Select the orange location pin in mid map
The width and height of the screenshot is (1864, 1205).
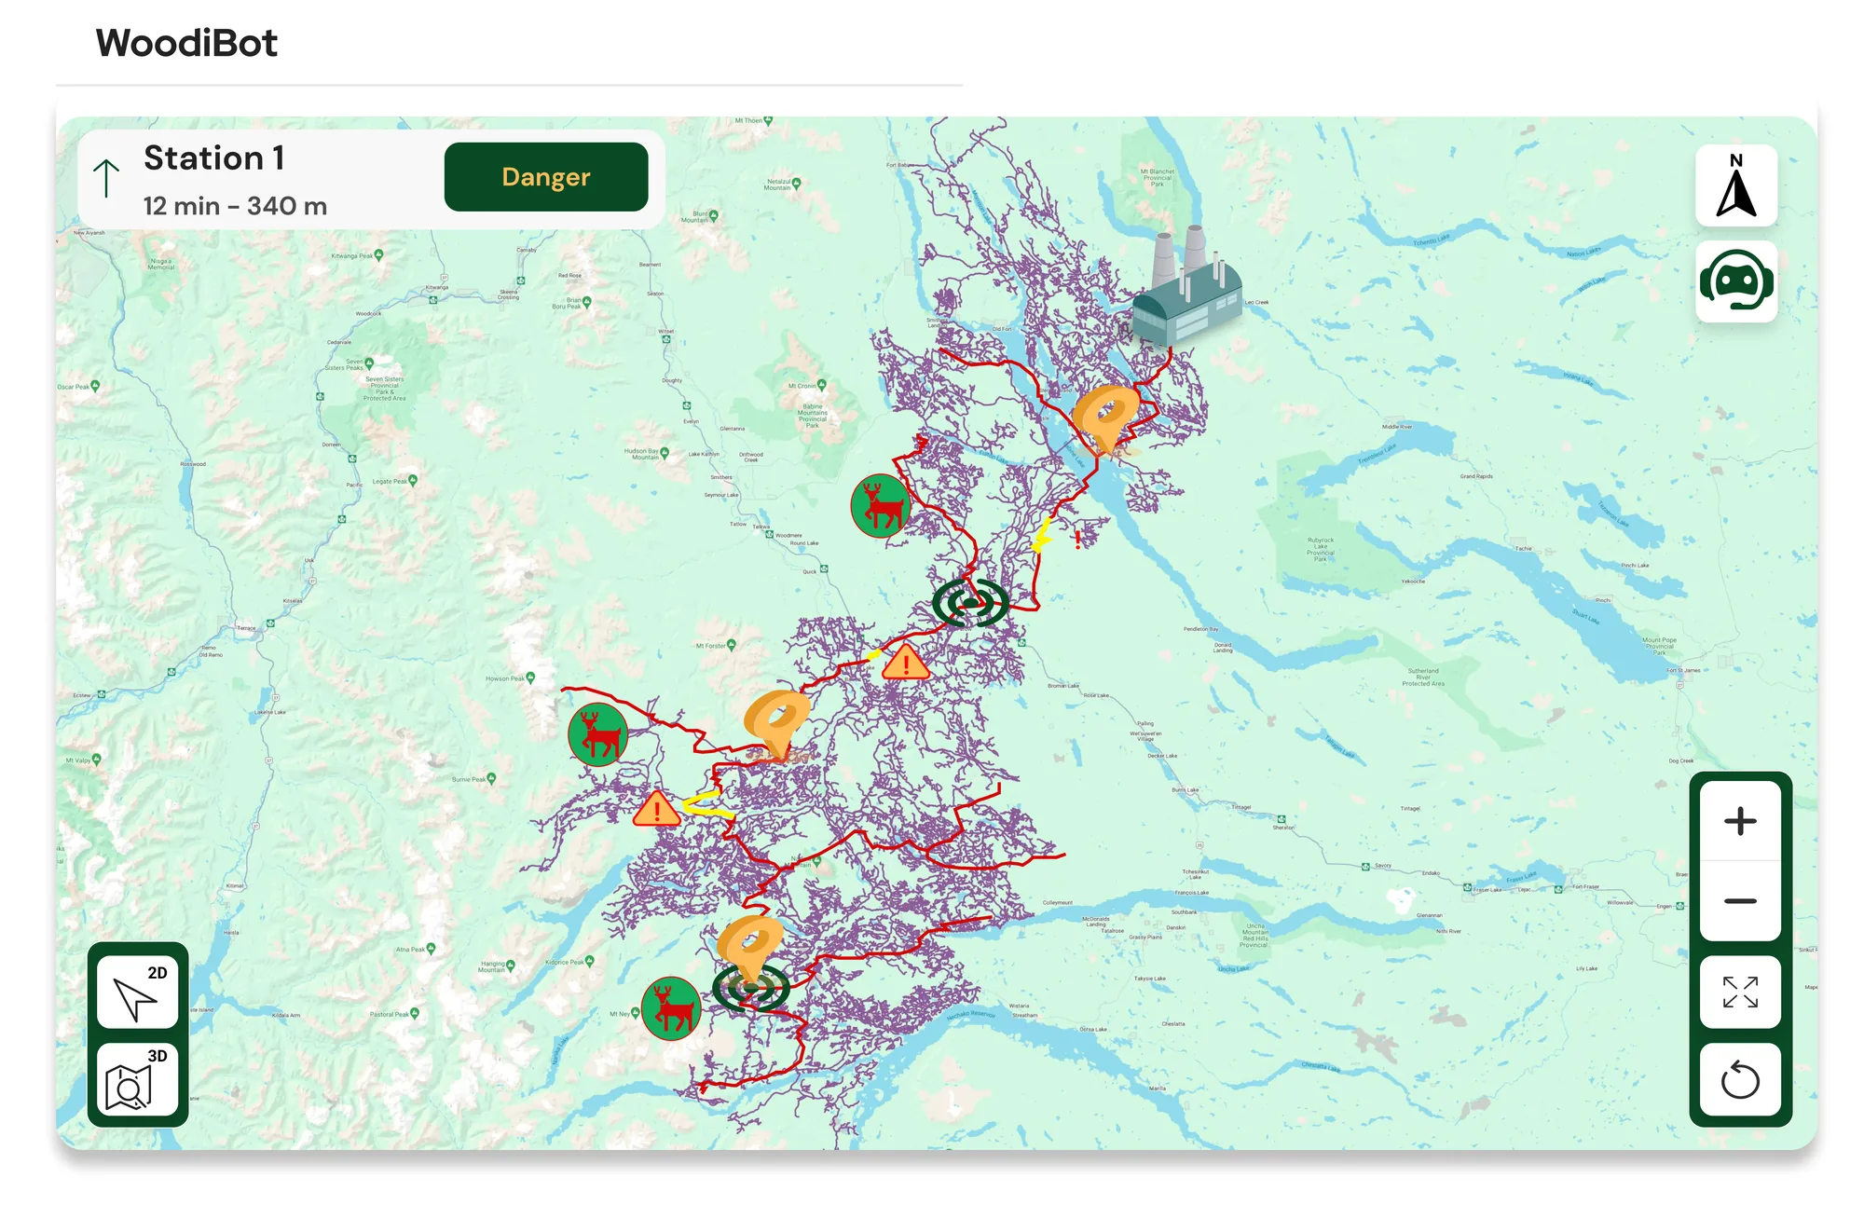pos(775,723)
